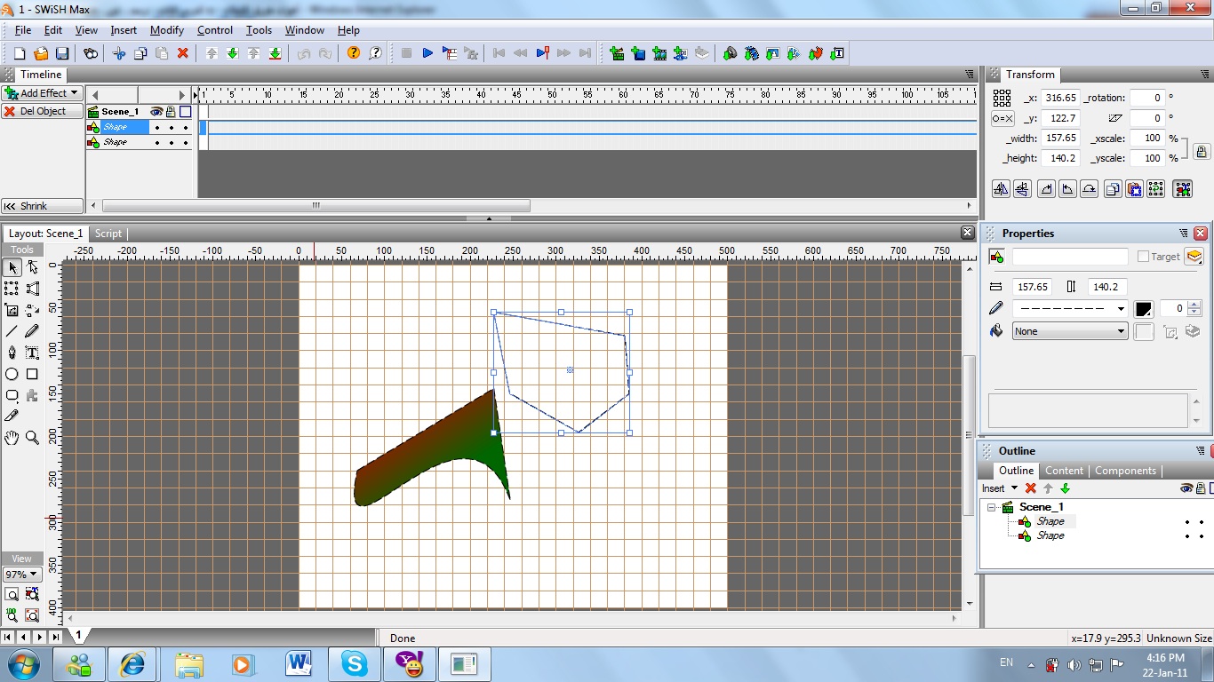The image size is (1214, 682).
Task: Open the Control menu
Action: (x=215, y=30)
